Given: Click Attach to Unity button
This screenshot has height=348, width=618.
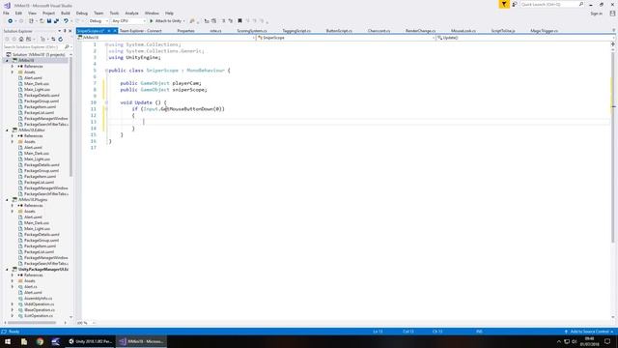Looking at the screenshot, I should pyautogui.click(x=167, y=21).
